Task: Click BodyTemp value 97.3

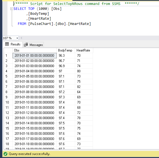Action: 66,97
